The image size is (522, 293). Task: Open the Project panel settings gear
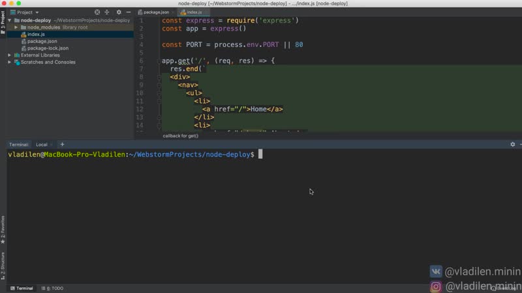(119, 12)
